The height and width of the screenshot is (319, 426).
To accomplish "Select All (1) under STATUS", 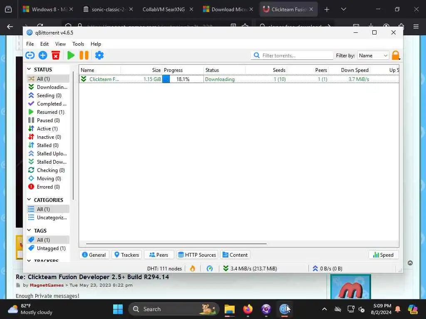I will click(48, 79).
